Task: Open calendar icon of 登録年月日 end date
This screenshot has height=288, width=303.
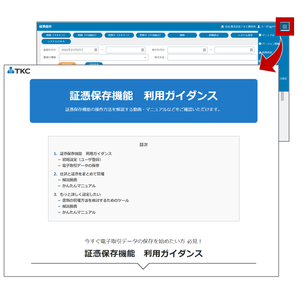Action: (143, 50)
